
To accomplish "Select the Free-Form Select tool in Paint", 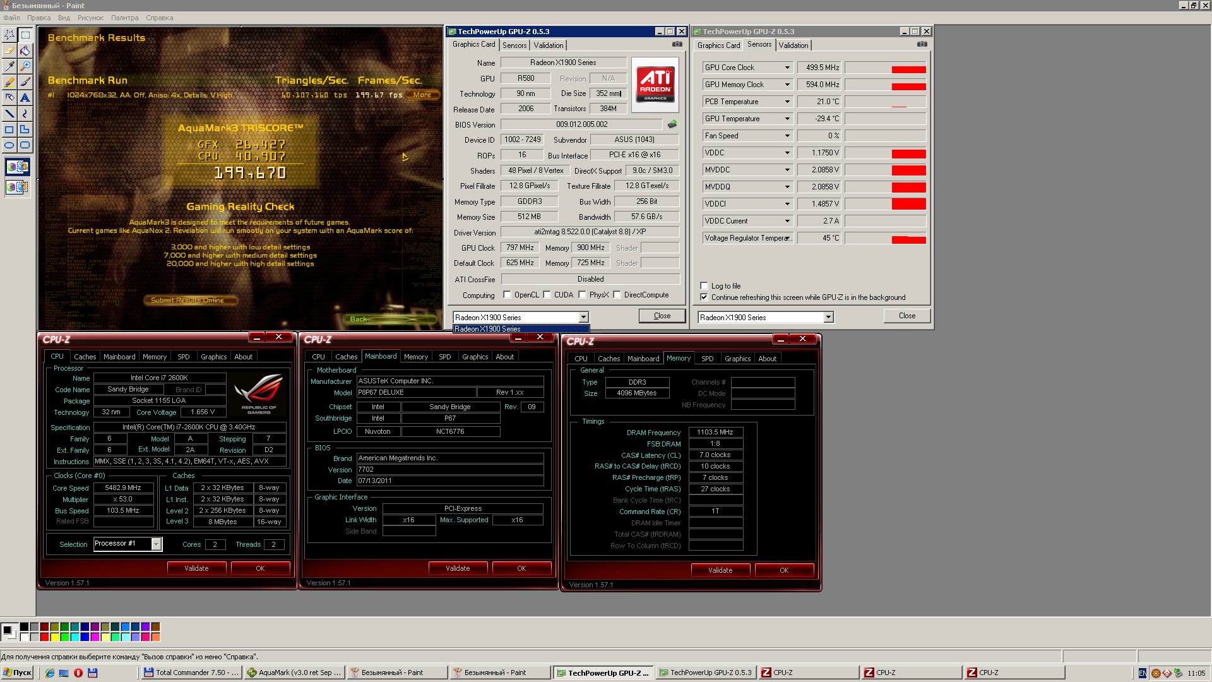I will [9, 34].
